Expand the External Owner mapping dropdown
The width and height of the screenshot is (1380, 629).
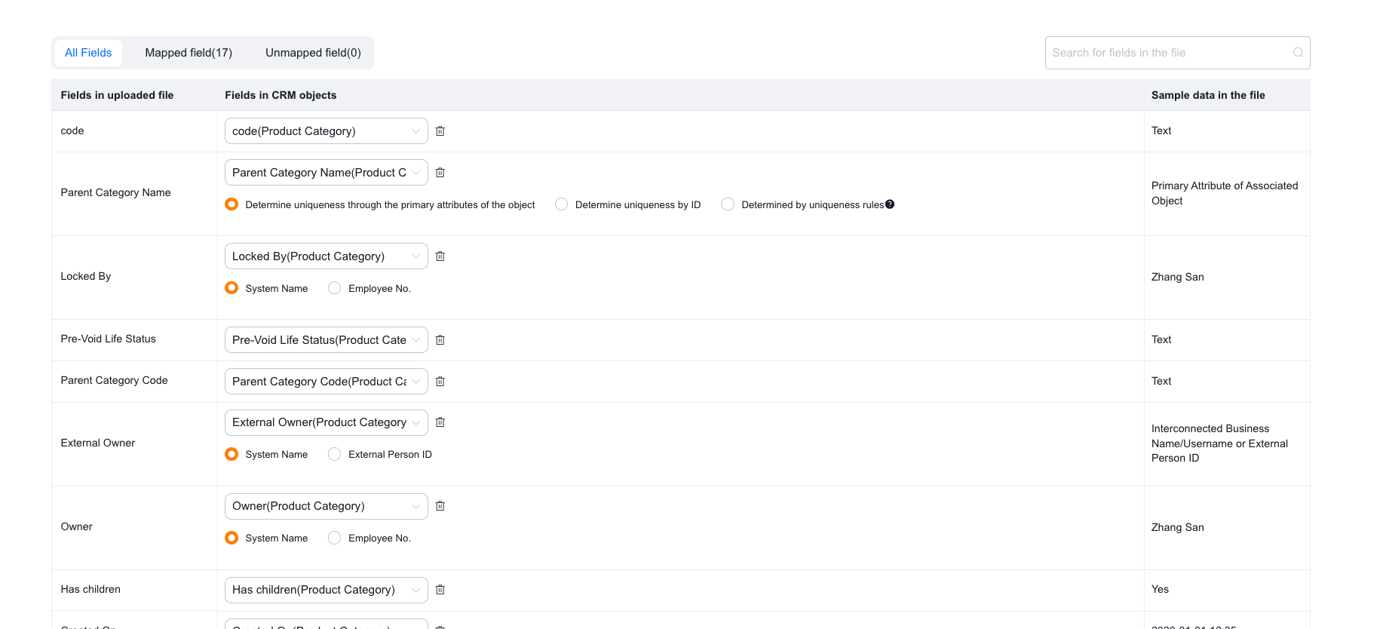point(327,422)
